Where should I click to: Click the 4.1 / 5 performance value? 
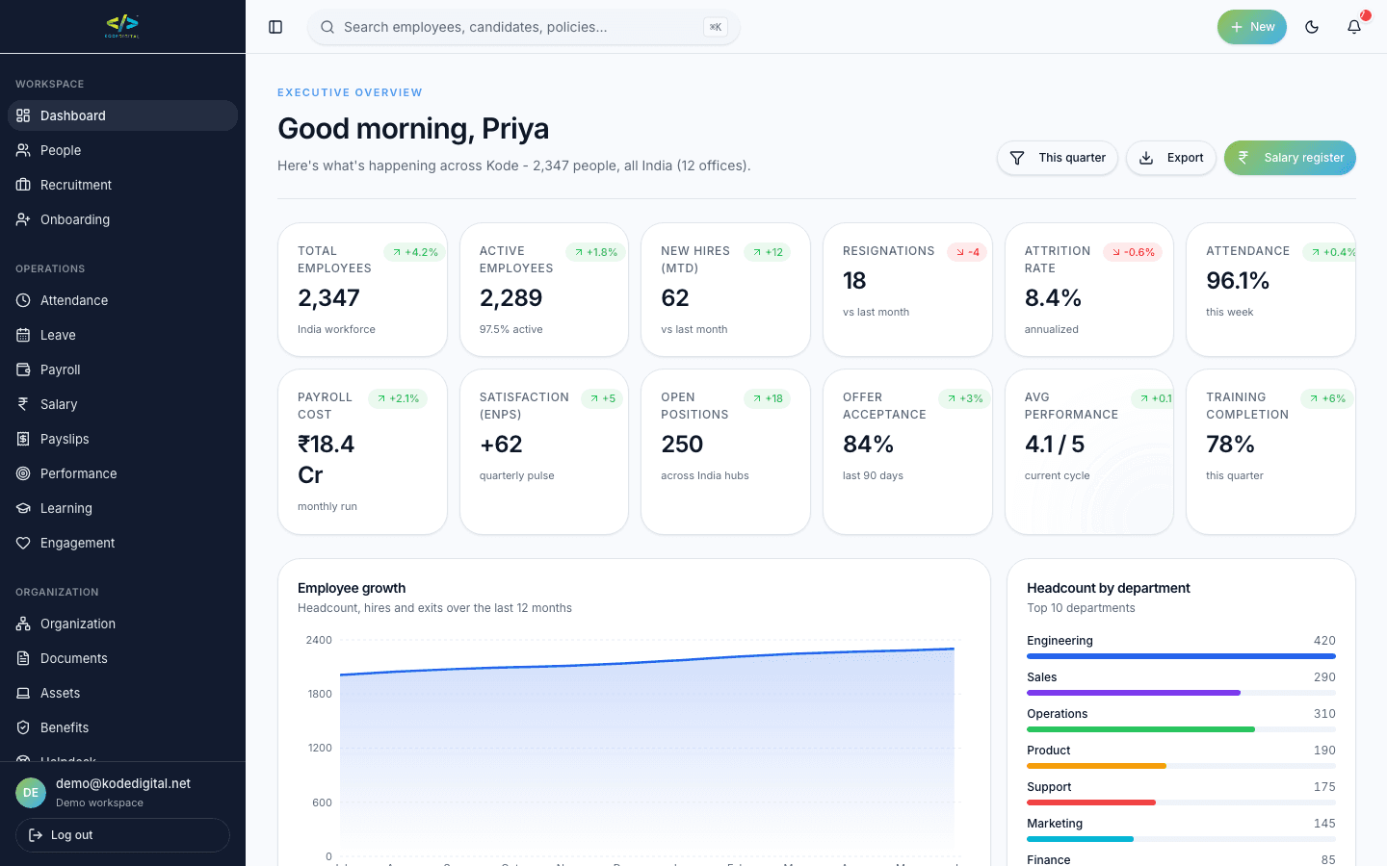click(x=1055, y=445)
